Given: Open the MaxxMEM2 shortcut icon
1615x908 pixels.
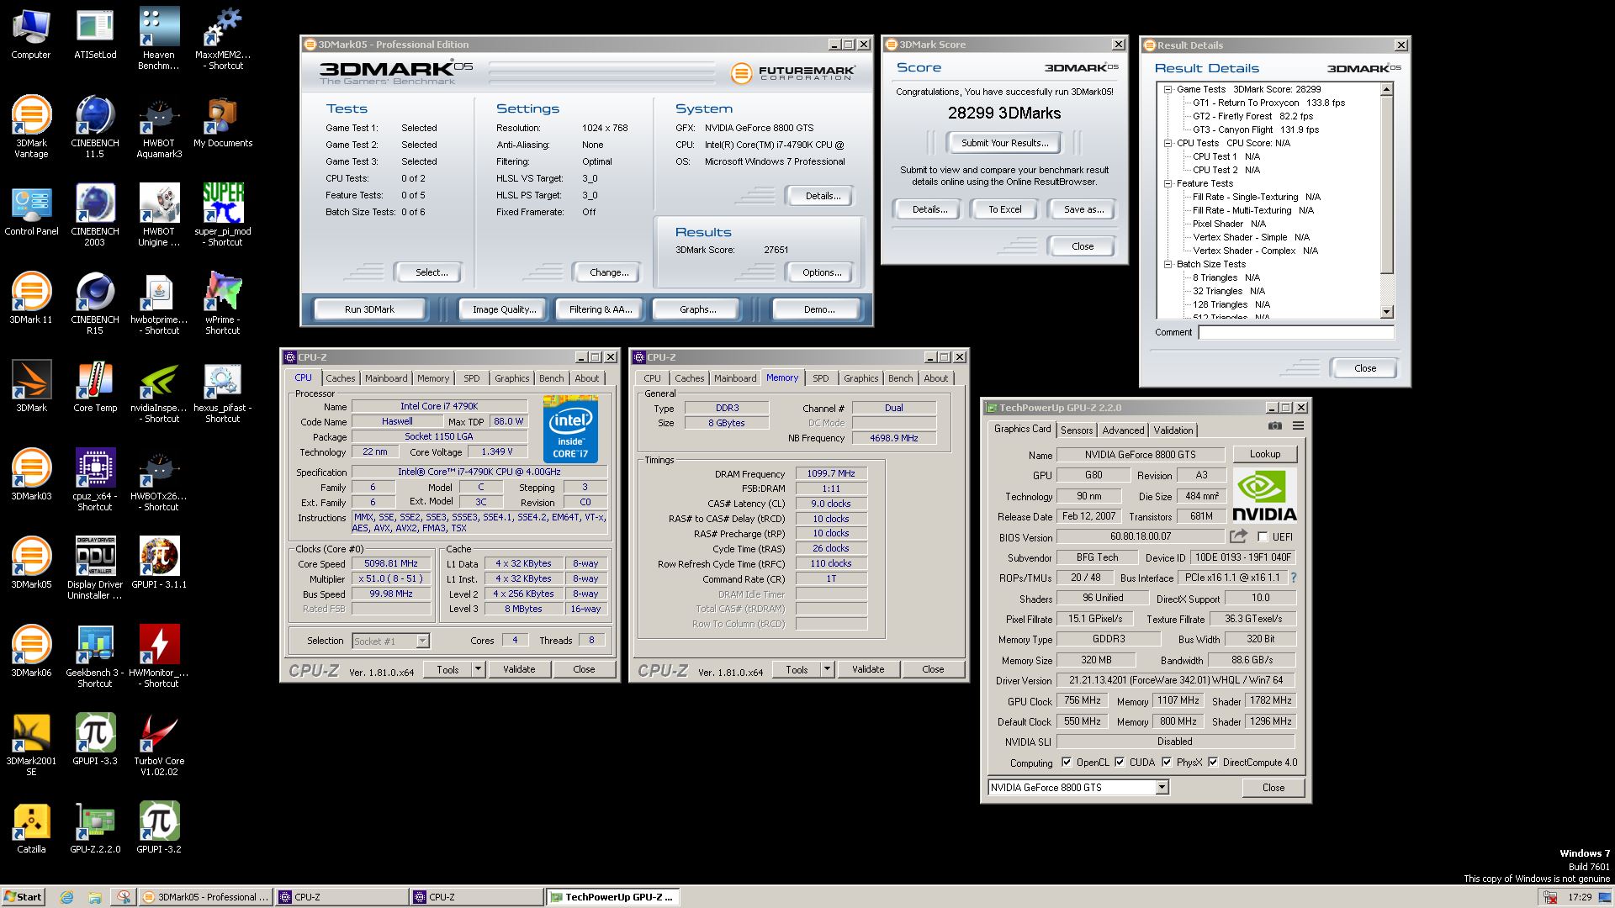Looking at the screenshot, I should [223, 38].
